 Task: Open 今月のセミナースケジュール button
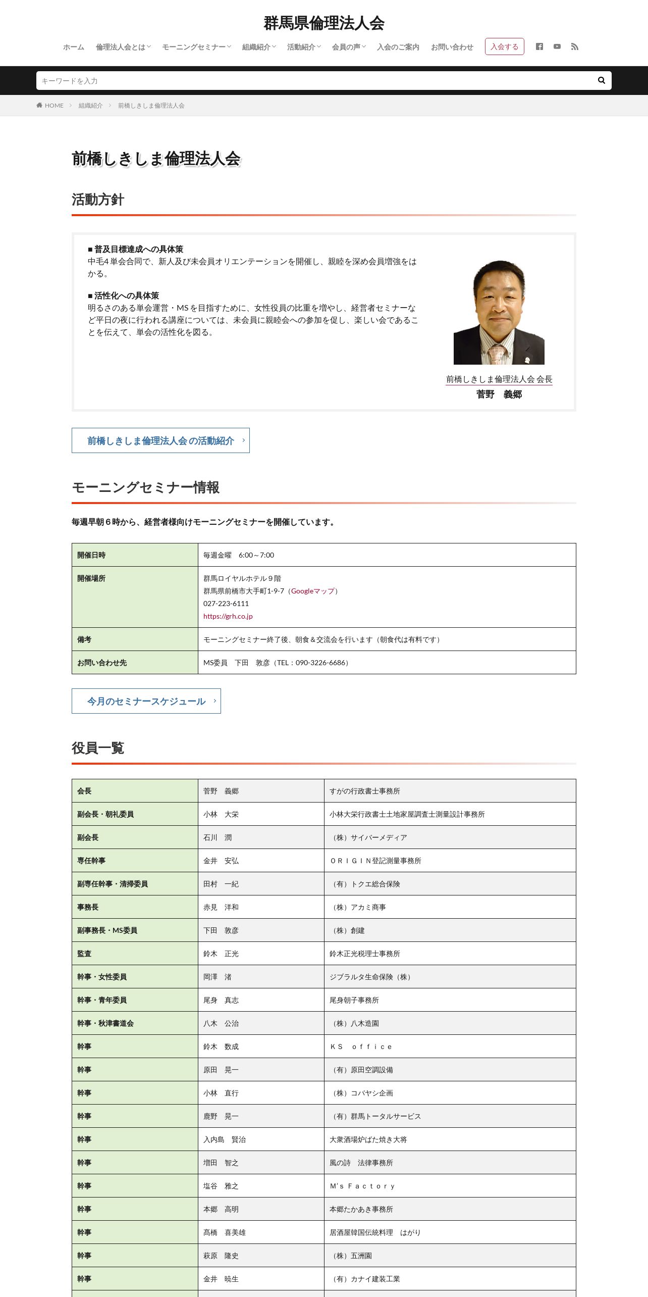coord(146,701)
